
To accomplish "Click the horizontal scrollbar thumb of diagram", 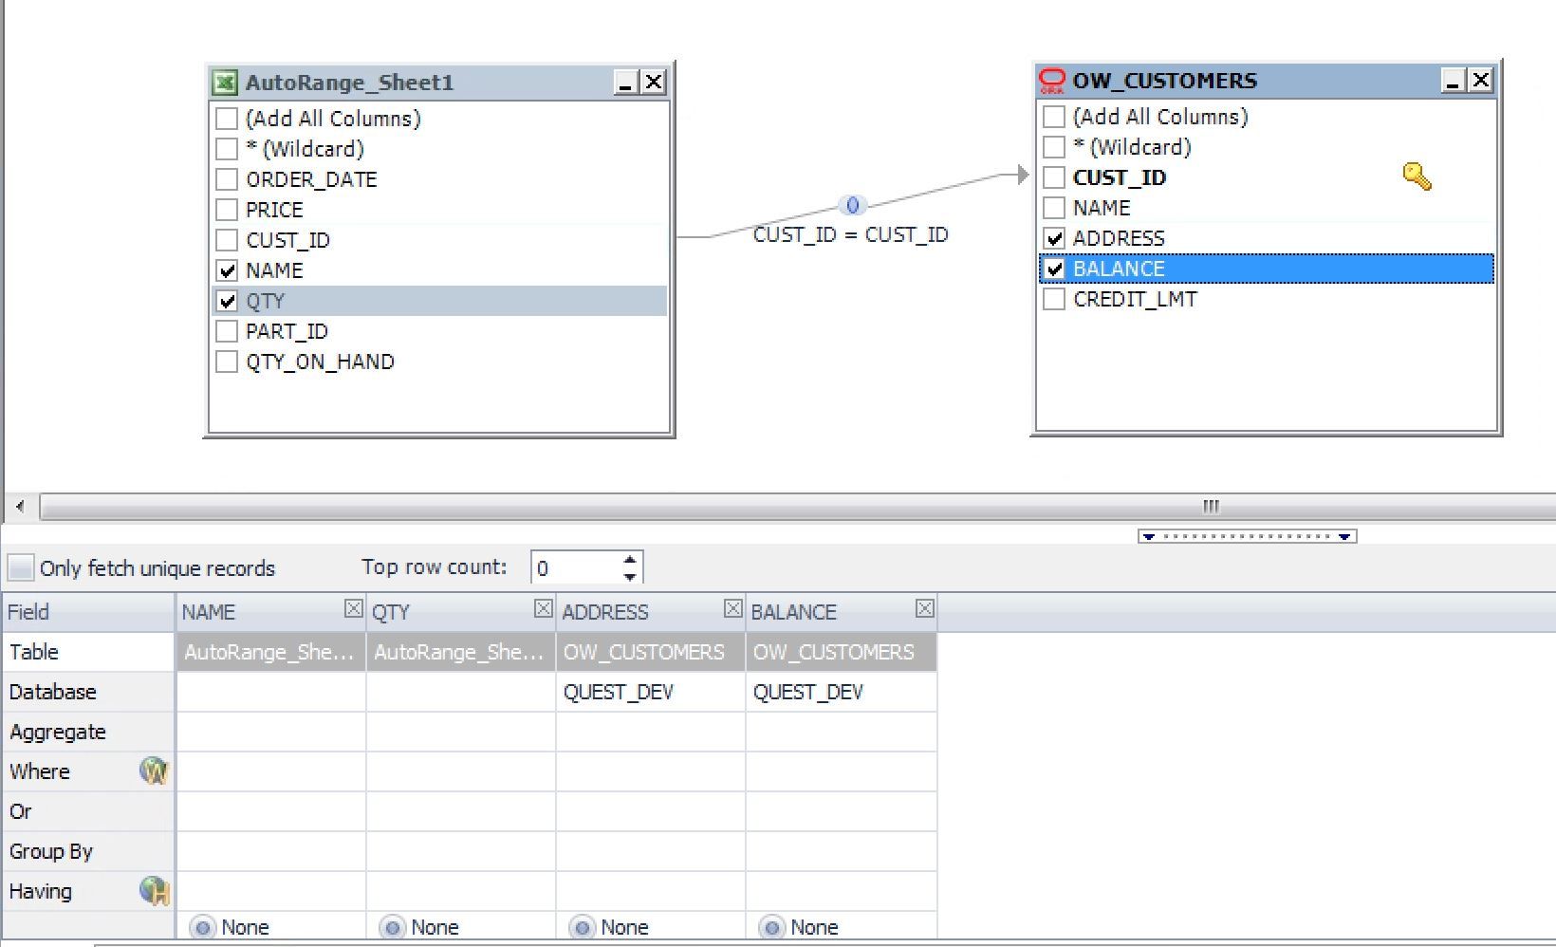I will pyautogui.click(x=798, y=507).
